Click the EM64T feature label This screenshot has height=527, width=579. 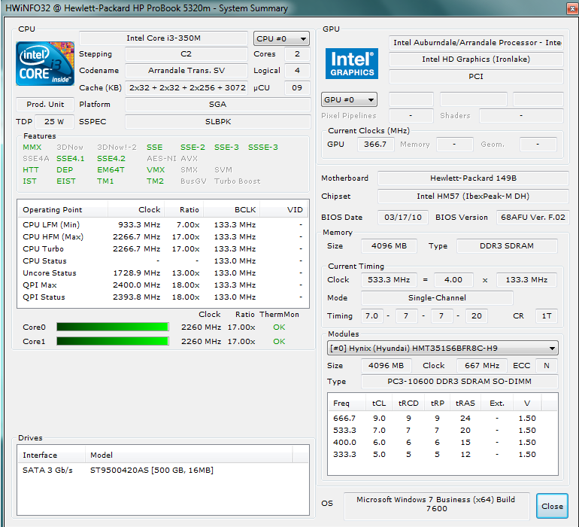[111, 169]
